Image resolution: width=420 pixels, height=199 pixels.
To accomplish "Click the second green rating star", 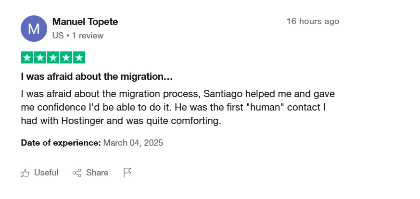I will coord(40,58).
